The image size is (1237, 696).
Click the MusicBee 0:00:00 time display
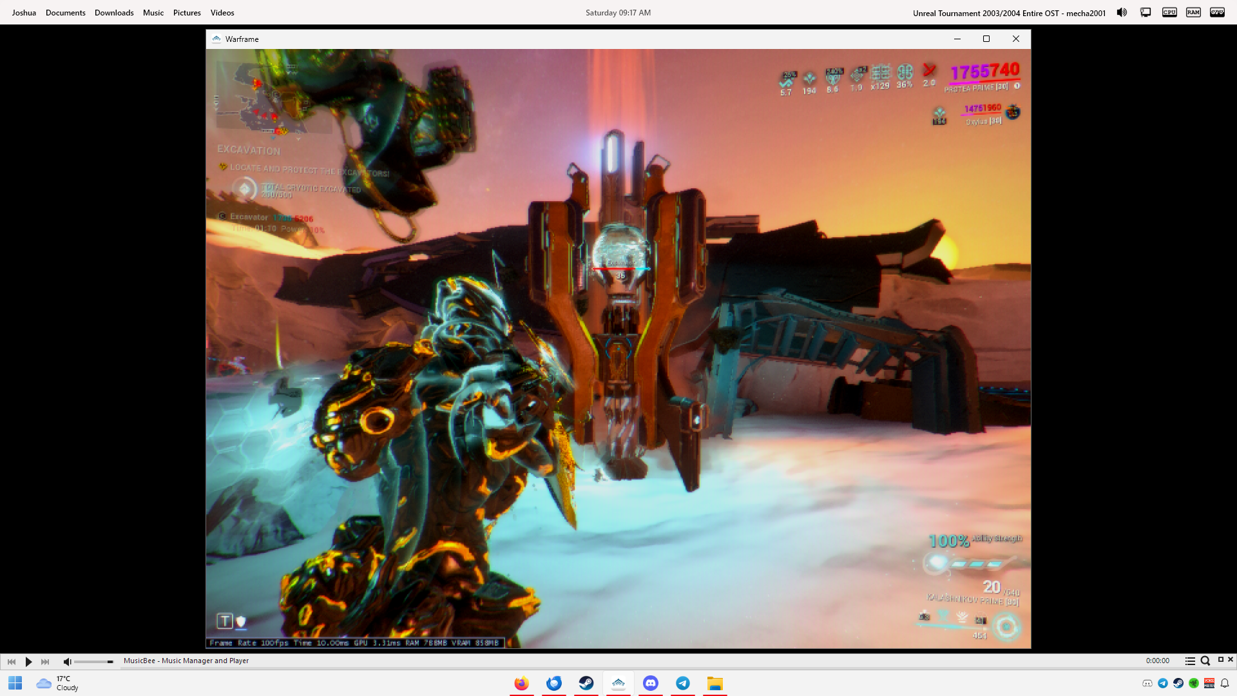click(x=1157, y=661)
